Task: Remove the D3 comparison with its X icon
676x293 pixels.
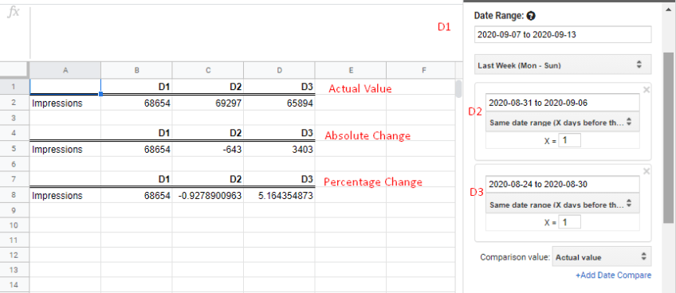Action: 646,171
